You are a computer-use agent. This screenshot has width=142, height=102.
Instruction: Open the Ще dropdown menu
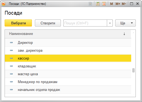pos(126,23)
